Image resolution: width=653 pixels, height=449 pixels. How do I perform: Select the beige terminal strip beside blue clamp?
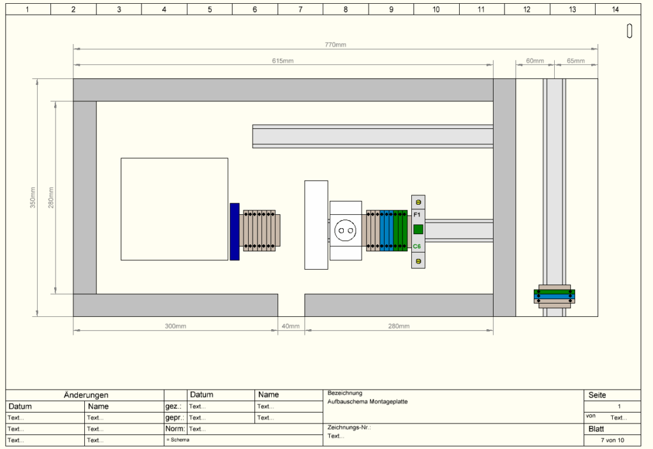click(260, 230)
